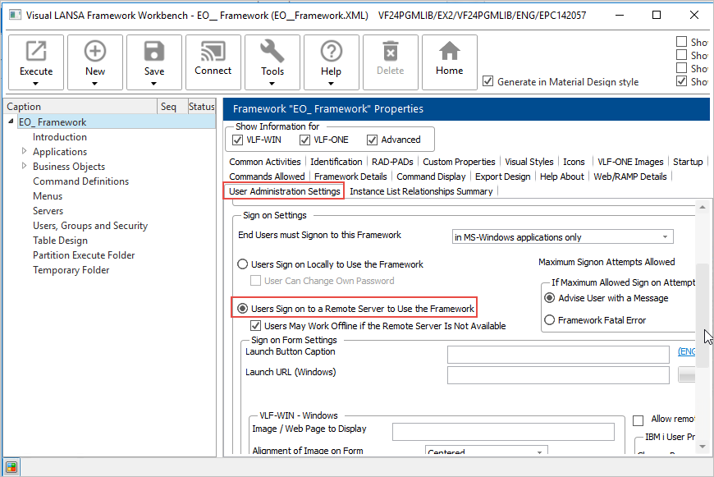Switch to Identification tab

(x=336, y=162)
